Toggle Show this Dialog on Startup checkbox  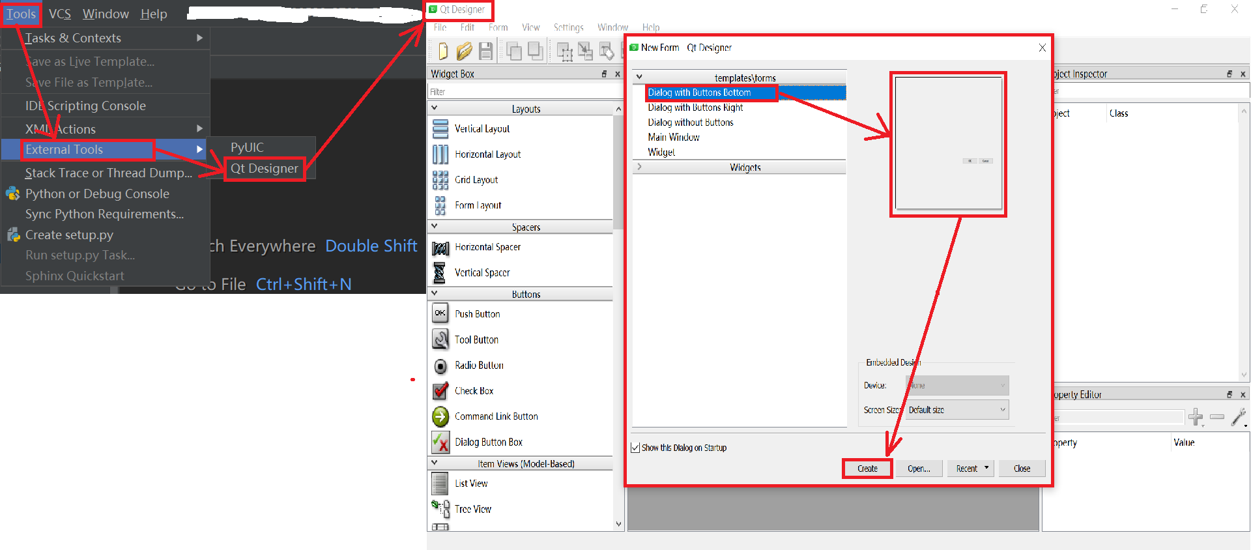pos(635,448)
